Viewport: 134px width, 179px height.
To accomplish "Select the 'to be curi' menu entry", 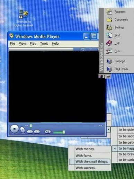I will click(123, 160).
